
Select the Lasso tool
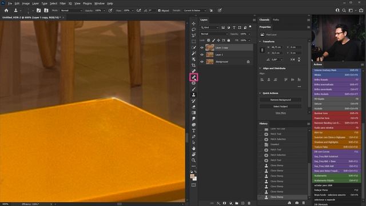[x=193, y=30]
